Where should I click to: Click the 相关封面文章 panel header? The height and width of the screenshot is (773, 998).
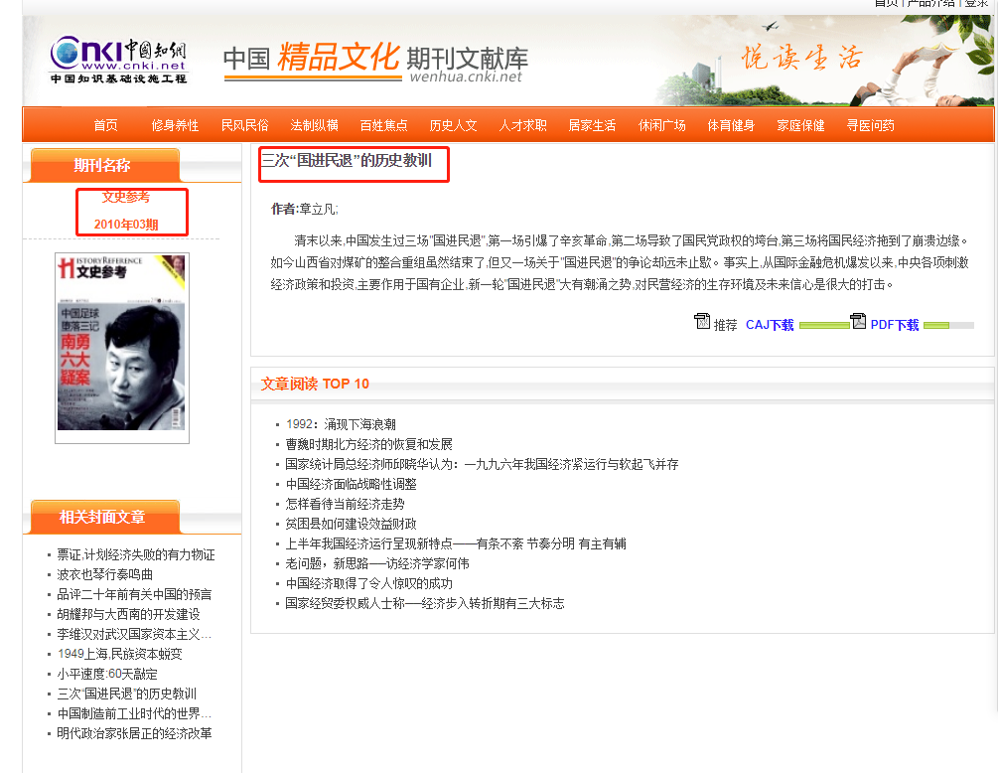click(105, 517)
